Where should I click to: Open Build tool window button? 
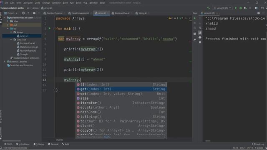tap(65, 144)
